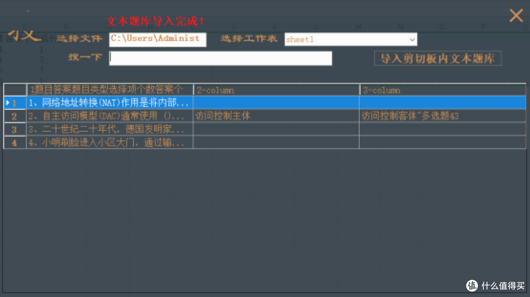Click cell 2、自主访问模型(DAC)通常使用
The image size is (530, 297).
click(x=110, y=116)
